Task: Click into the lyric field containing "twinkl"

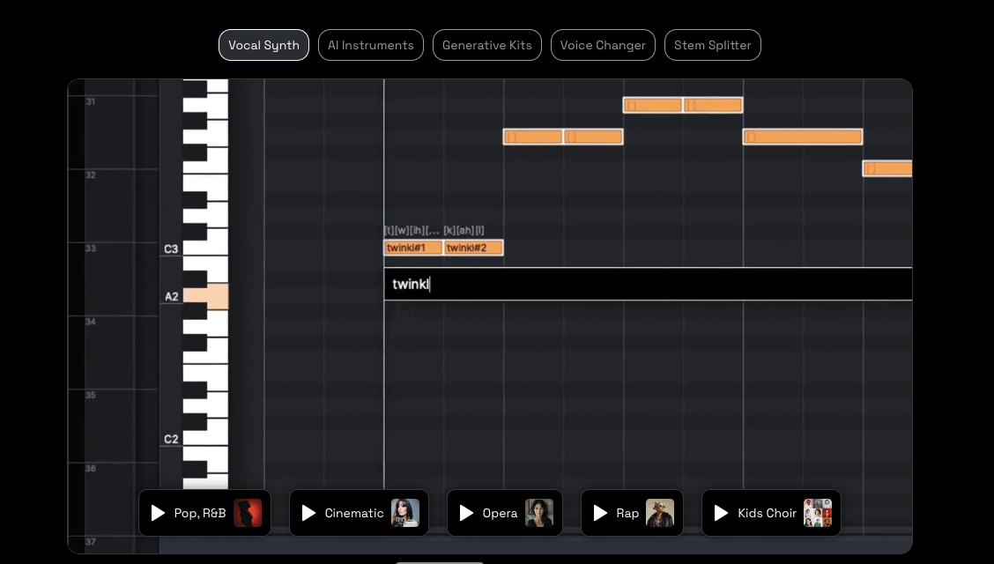Action: pyautogui.click(x=648, y=284)
